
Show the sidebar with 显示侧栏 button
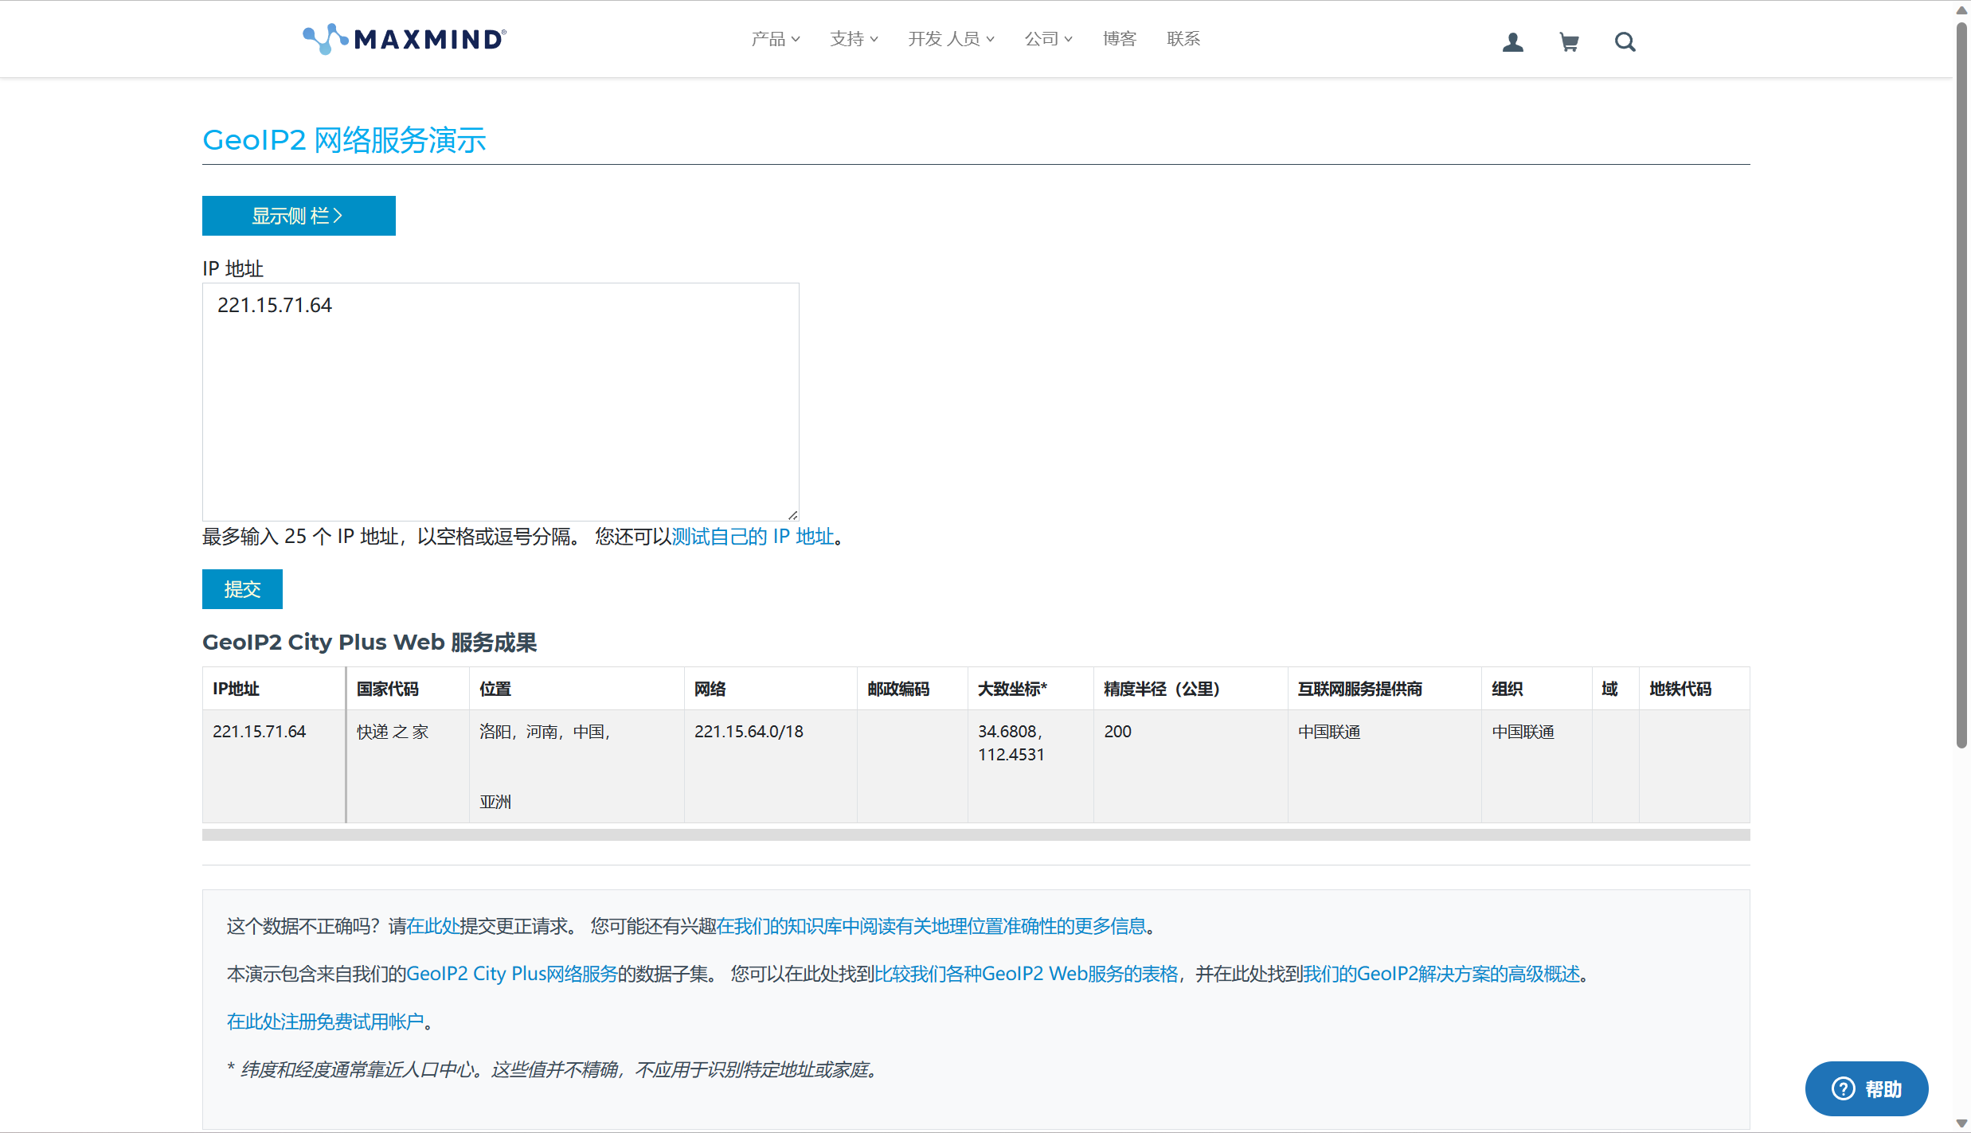pos(299,216)
